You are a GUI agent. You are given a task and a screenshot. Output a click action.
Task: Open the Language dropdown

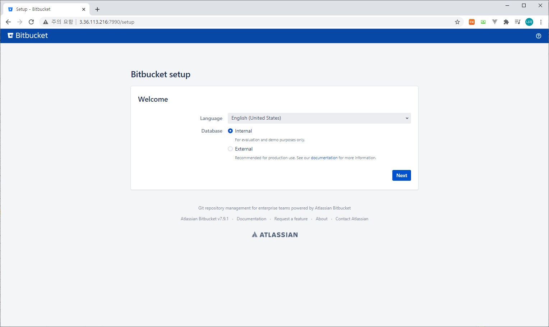point(319,118)
